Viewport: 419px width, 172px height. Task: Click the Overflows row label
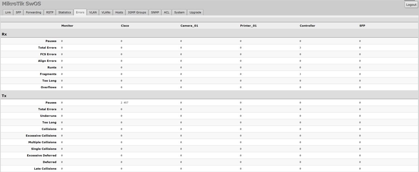click(x=48, y=87)
